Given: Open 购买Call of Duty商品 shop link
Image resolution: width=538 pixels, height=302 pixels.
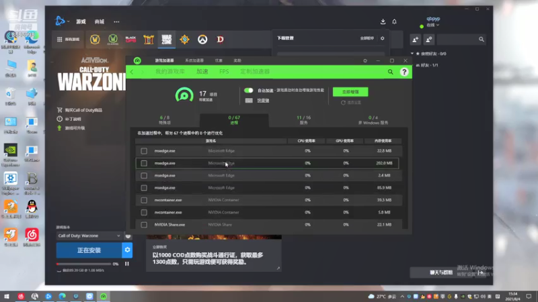Looking at the screenshot, I should pyautogui.click(x=83, y=110).
